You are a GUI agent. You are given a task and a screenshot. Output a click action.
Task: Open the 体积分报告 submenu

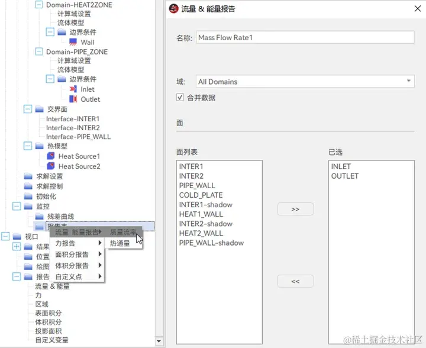(77, 266)
